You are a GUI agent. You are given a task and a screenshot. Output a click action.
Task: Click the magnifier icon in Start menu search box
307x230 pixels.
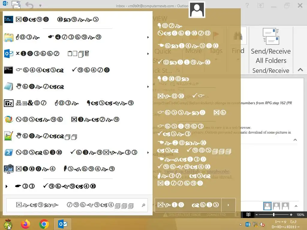click(144, 205)
